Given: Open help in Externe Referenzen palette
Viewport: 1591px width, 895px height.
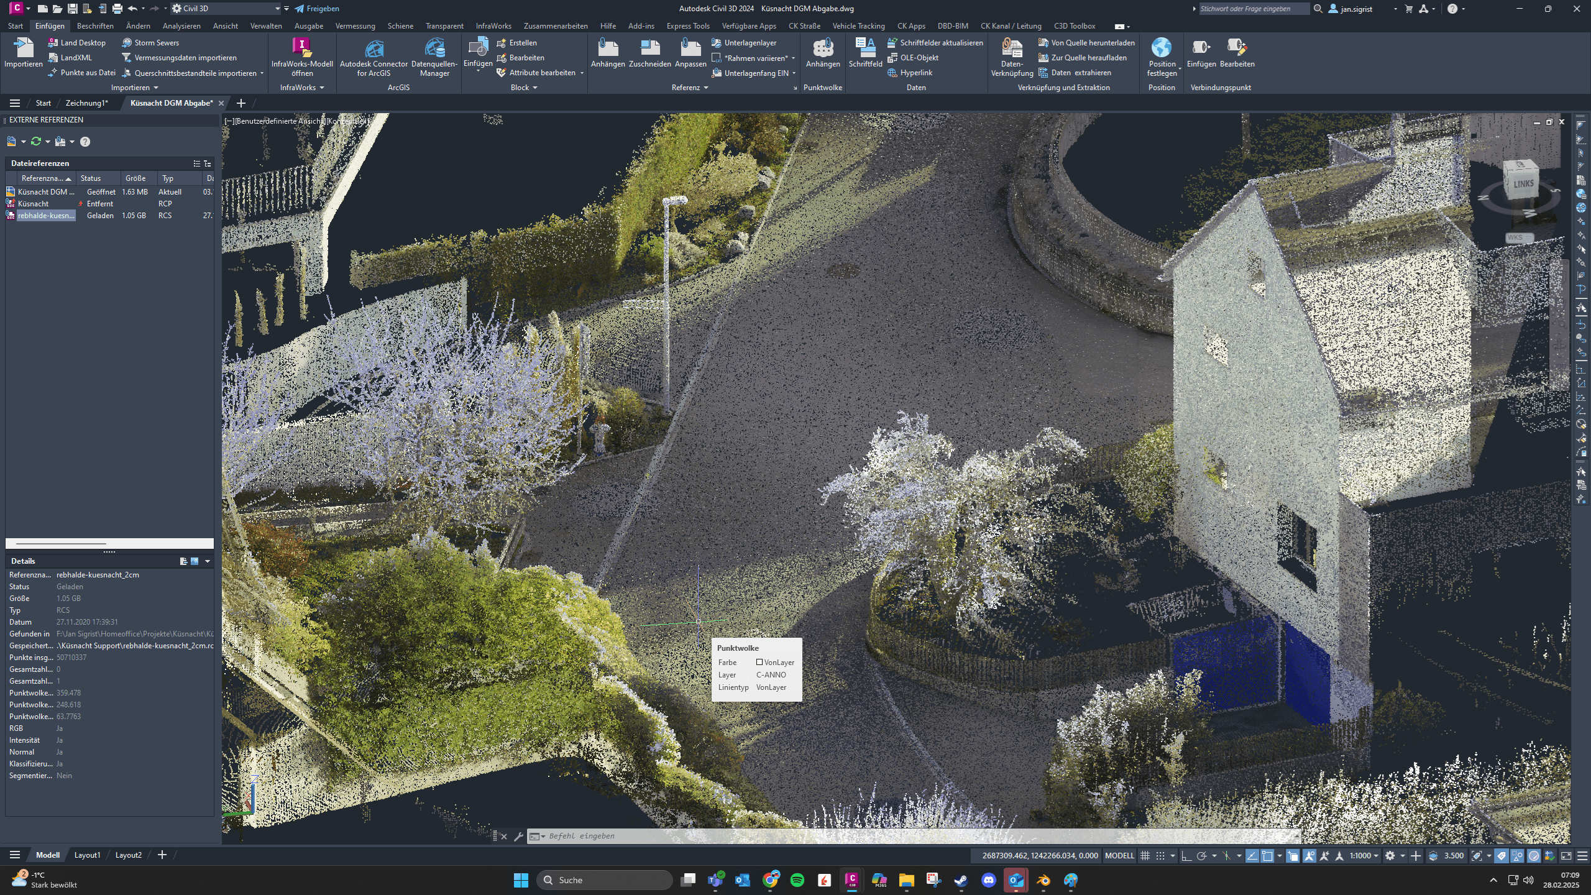Looking at the screenshot, I should point(85,142).
